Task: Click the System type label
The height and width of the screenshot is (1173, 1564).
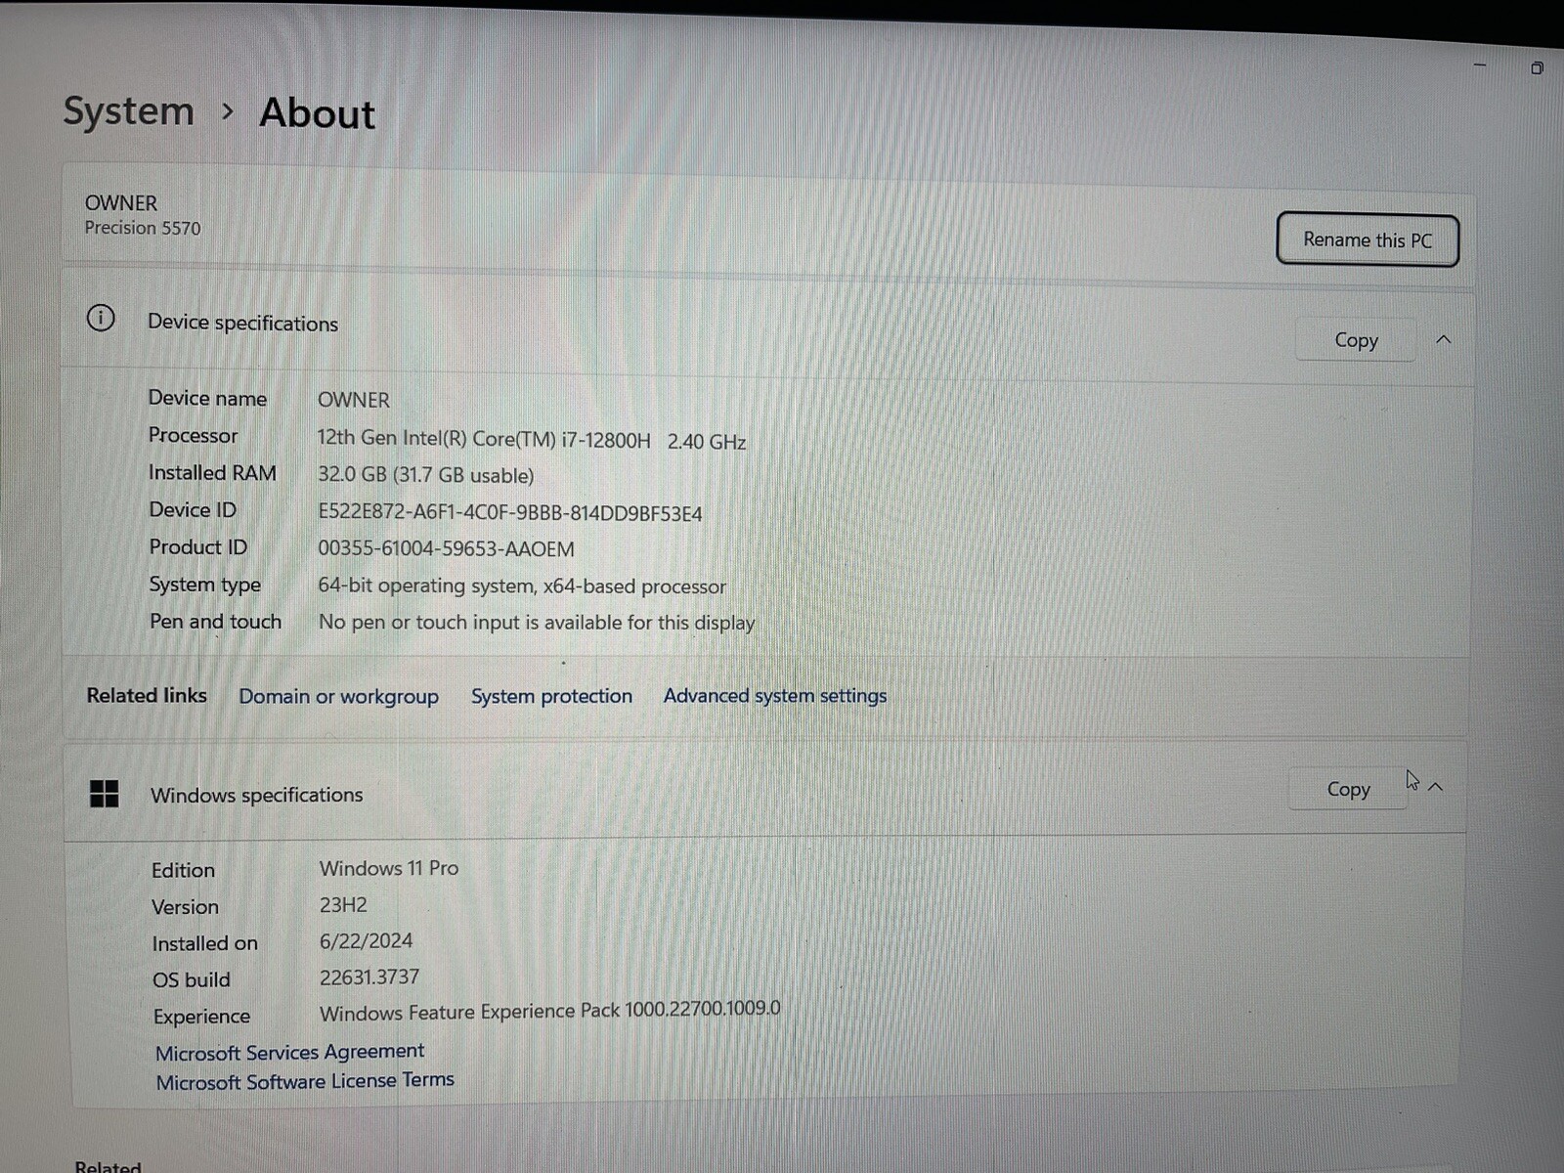Action: click(205, 585)
